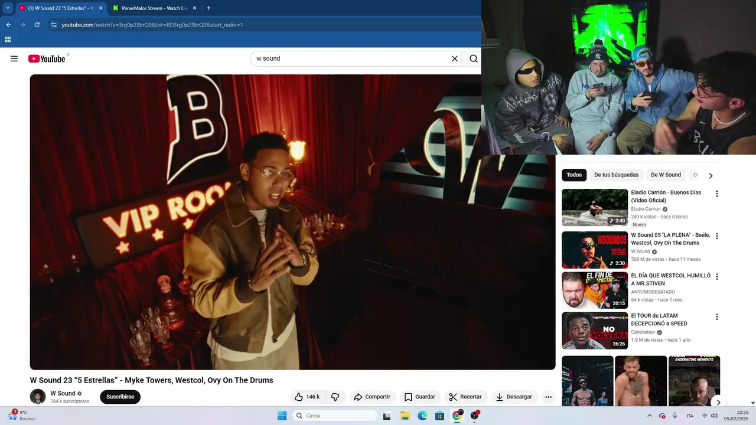Open El fin de una amistad thumbnail
This screenshot has height=425, width=756.
(x=595, y=290)
